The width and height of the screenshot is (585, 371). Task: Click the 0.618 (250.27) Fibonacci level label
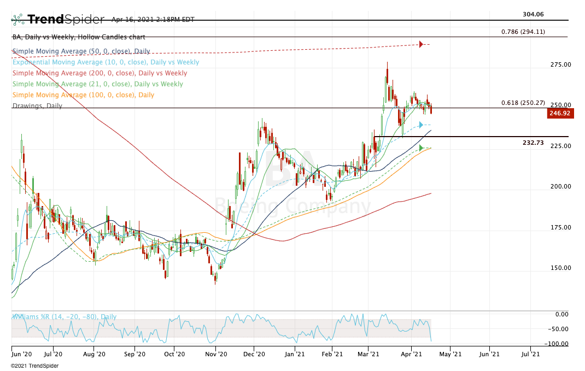523,103
